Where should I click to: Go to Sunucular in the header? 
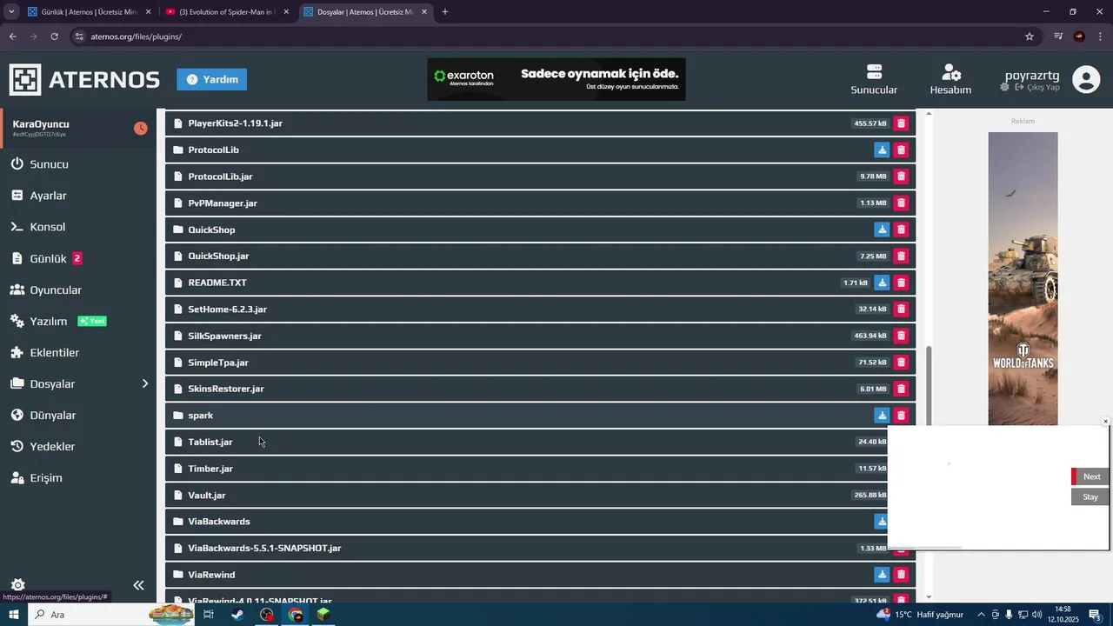874,79
